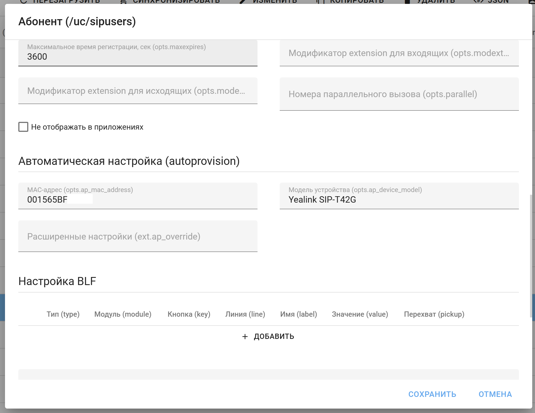The width and height of the screenshot is (535, 413).
Task: Toggle 'Не отображать в приложениях' checkbox
Action: (x=23, y=127)
